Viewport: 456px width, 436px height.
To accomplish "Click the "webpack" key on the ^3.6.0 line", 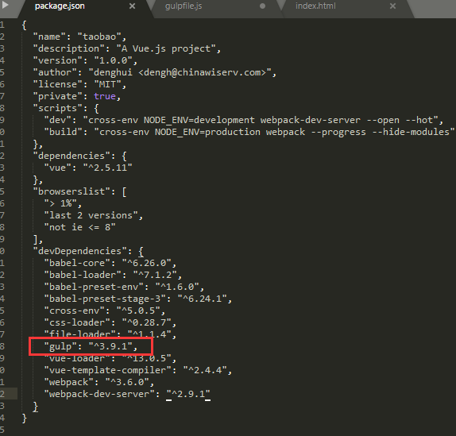I will [x=68, y=382].
